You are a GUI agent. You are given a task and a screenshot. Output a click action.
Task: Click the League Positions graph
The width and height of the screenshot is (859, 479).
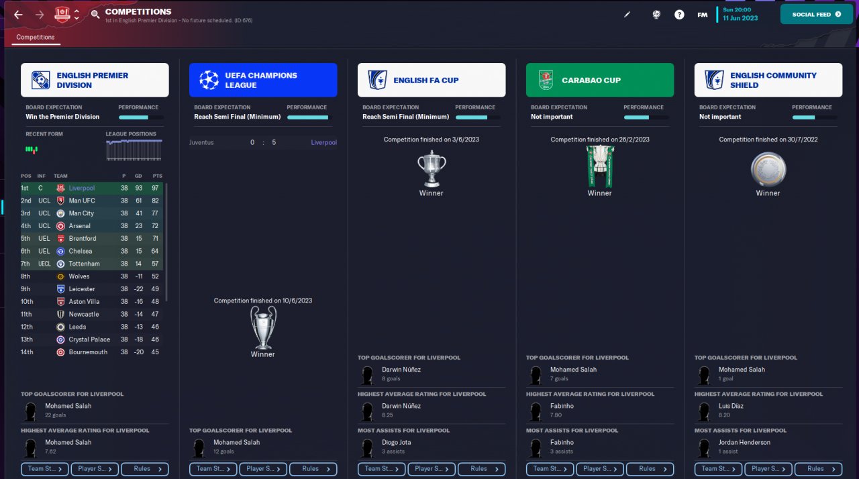135,150
